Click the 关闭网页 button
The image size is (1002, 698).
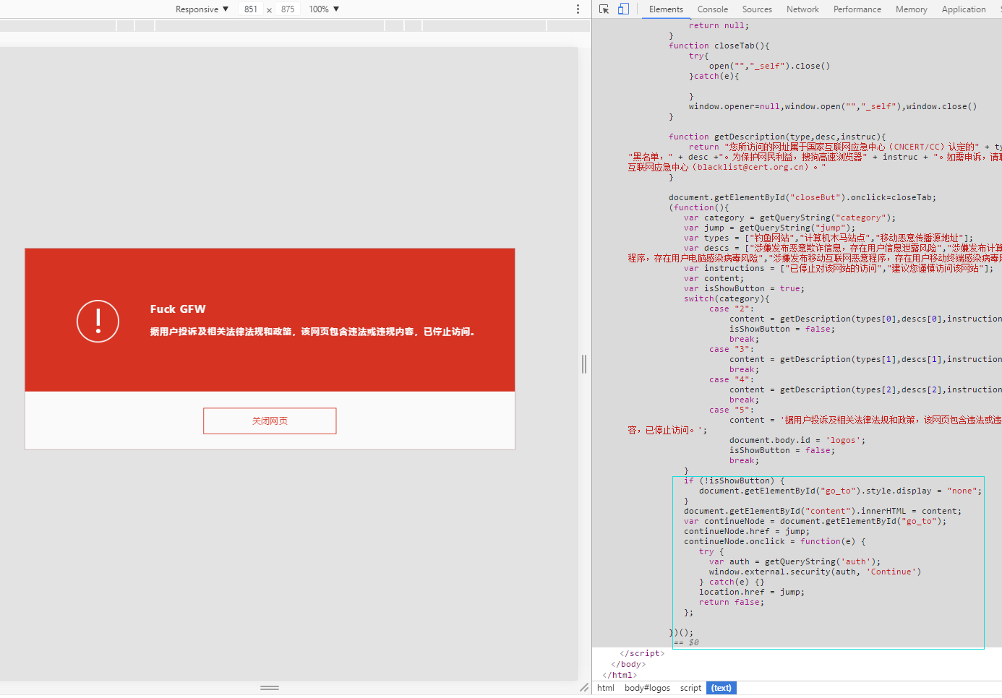[x=270, y=421]
